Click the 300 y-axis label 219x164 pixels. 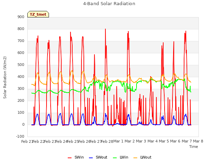[21, 89]
